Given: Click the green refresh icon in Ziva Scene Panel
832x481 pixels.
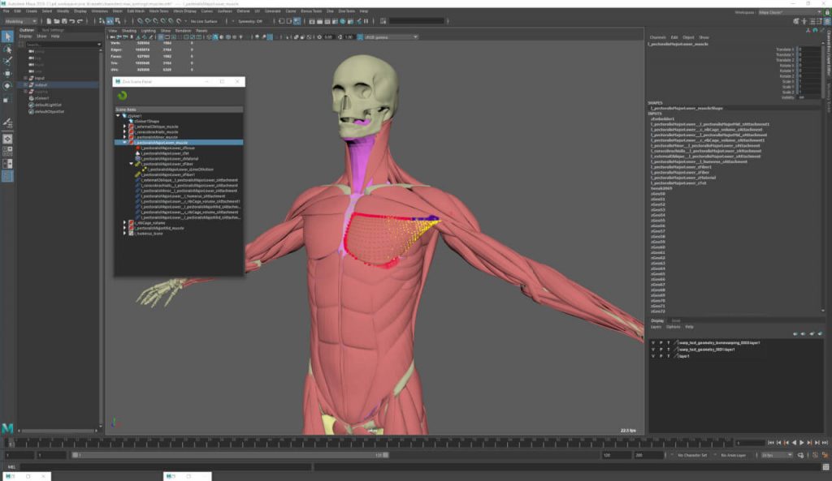Looking at the screenshot, I should [x=123, y=96].
